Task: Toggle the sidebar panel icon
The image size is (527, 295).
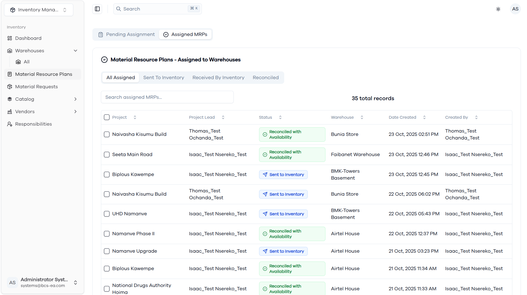Action: (x=97, y=9)
